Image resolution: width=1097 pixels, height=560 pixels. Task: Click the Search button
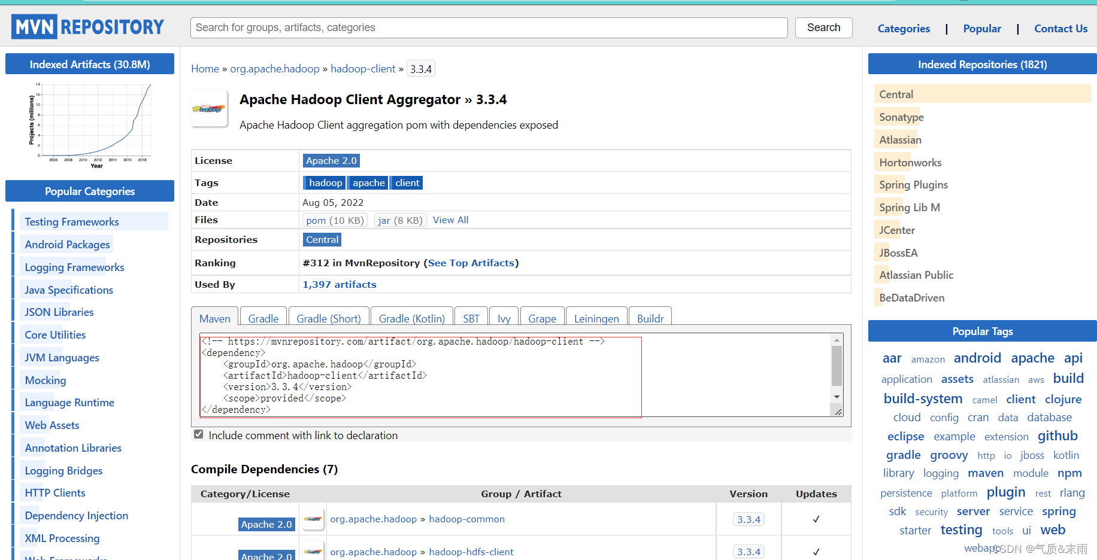(x=823, y=28)
